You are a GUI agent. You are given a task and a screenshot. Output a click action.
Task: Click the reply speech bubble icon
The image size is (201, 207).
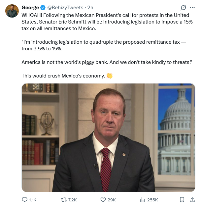[x=24, y=200]
